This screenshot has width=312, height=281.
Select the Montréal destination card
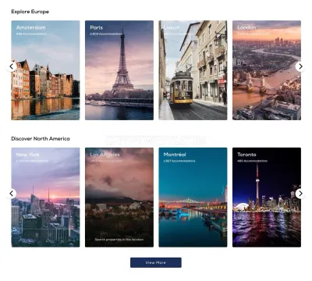coord(193,197)
